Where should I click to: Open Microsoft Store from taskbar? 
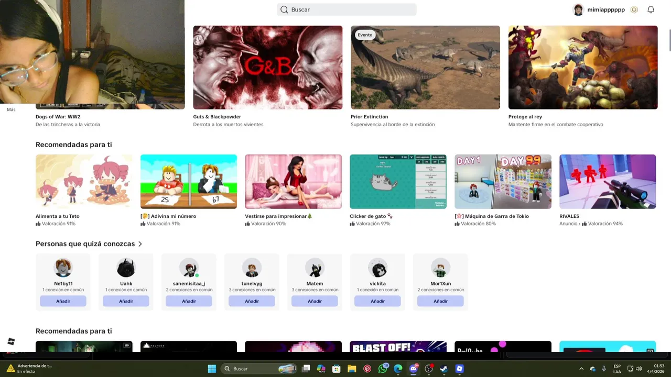(x=337, y=369)
